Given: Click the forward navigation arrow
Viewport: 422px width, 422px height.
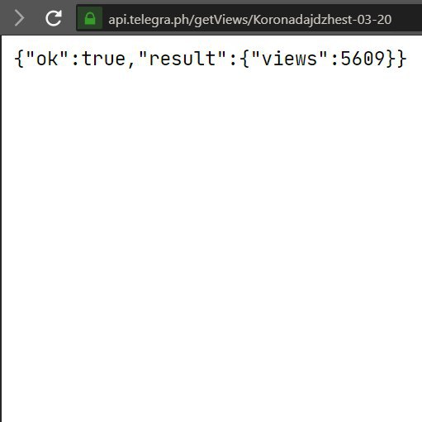Looking at the screenshot, I should click(20, 18).
